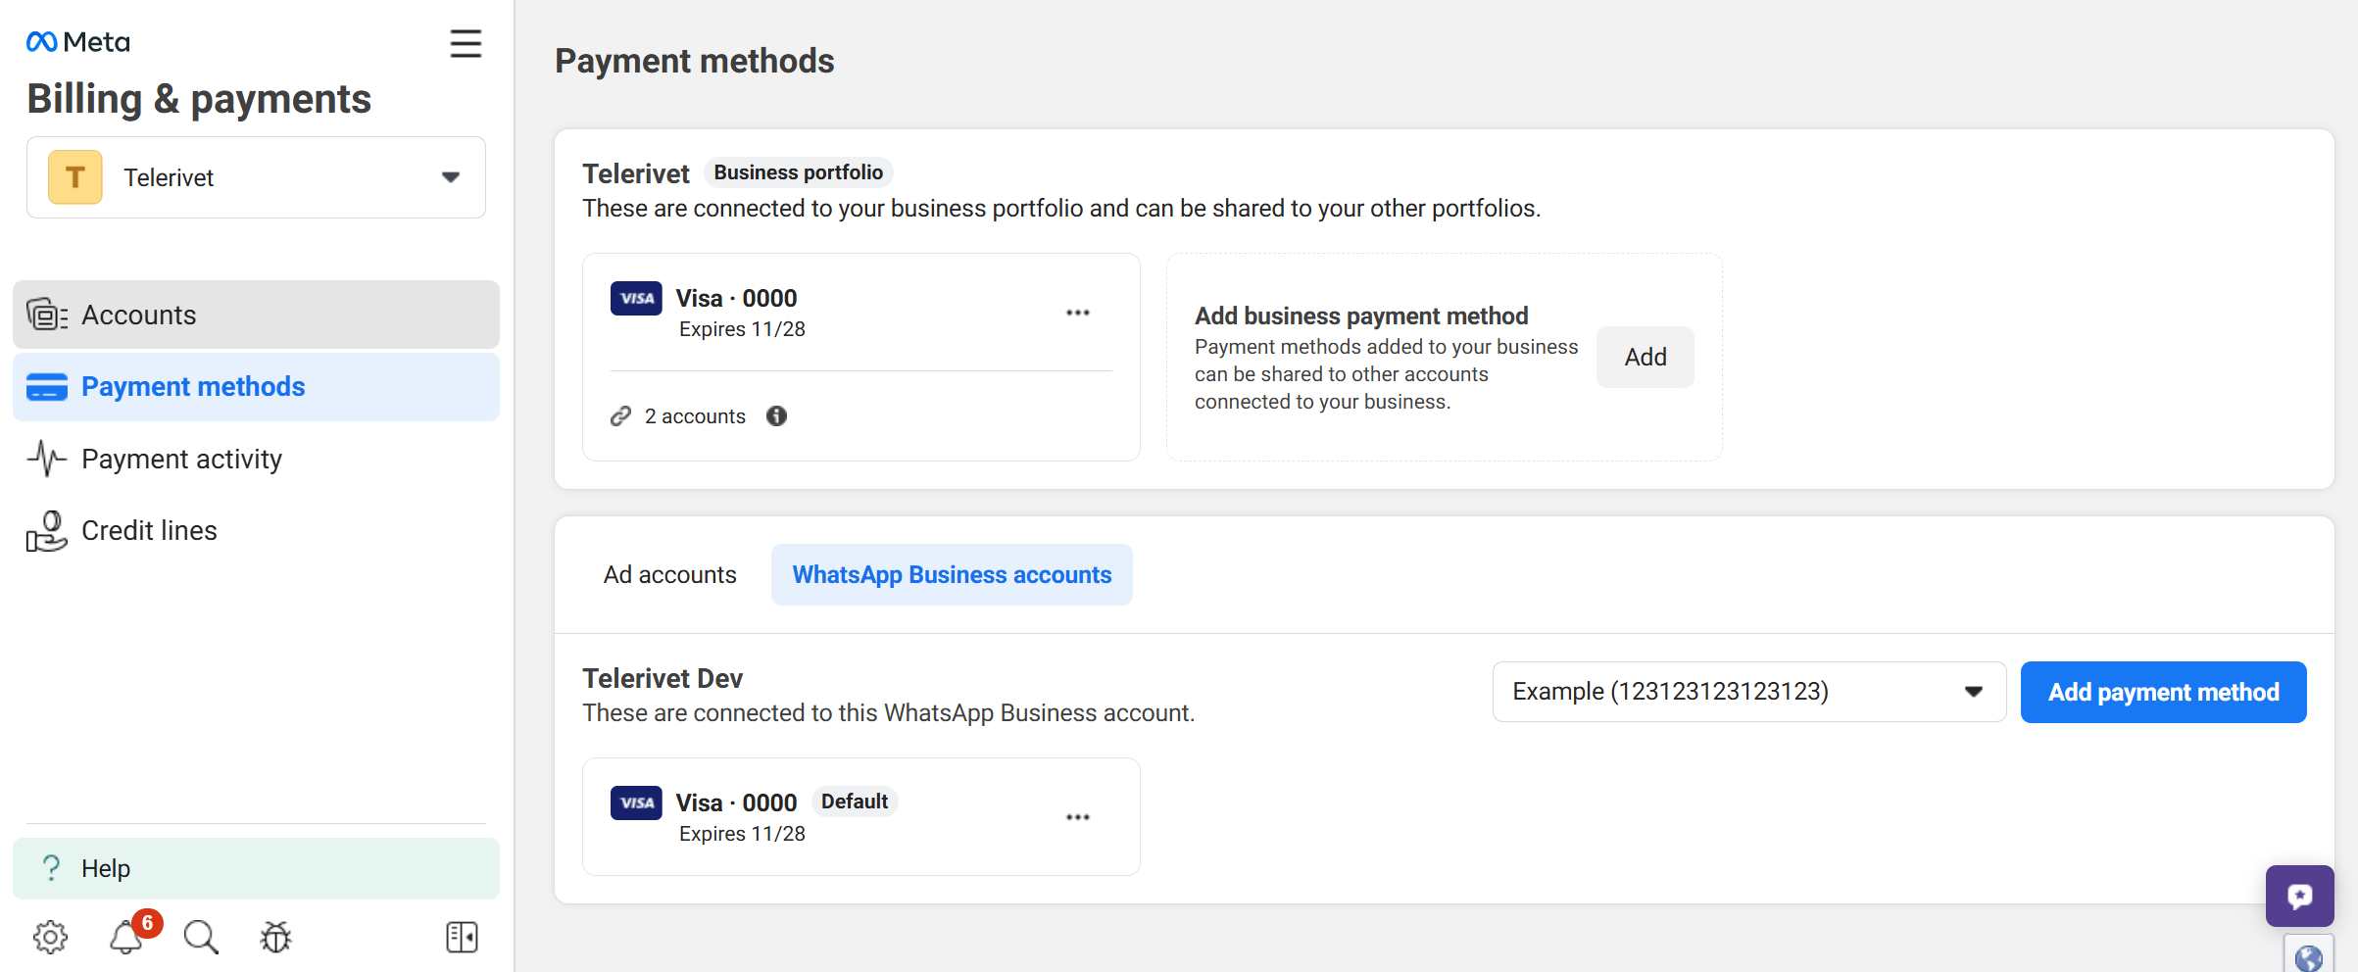Go to Accounts section

(x=256, y=315)
